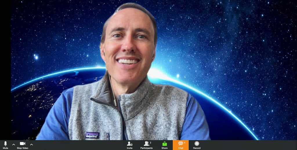Viewport: 297px width, 150px height.
Task: Mute the microphone
Action: (x=5, y=145)
